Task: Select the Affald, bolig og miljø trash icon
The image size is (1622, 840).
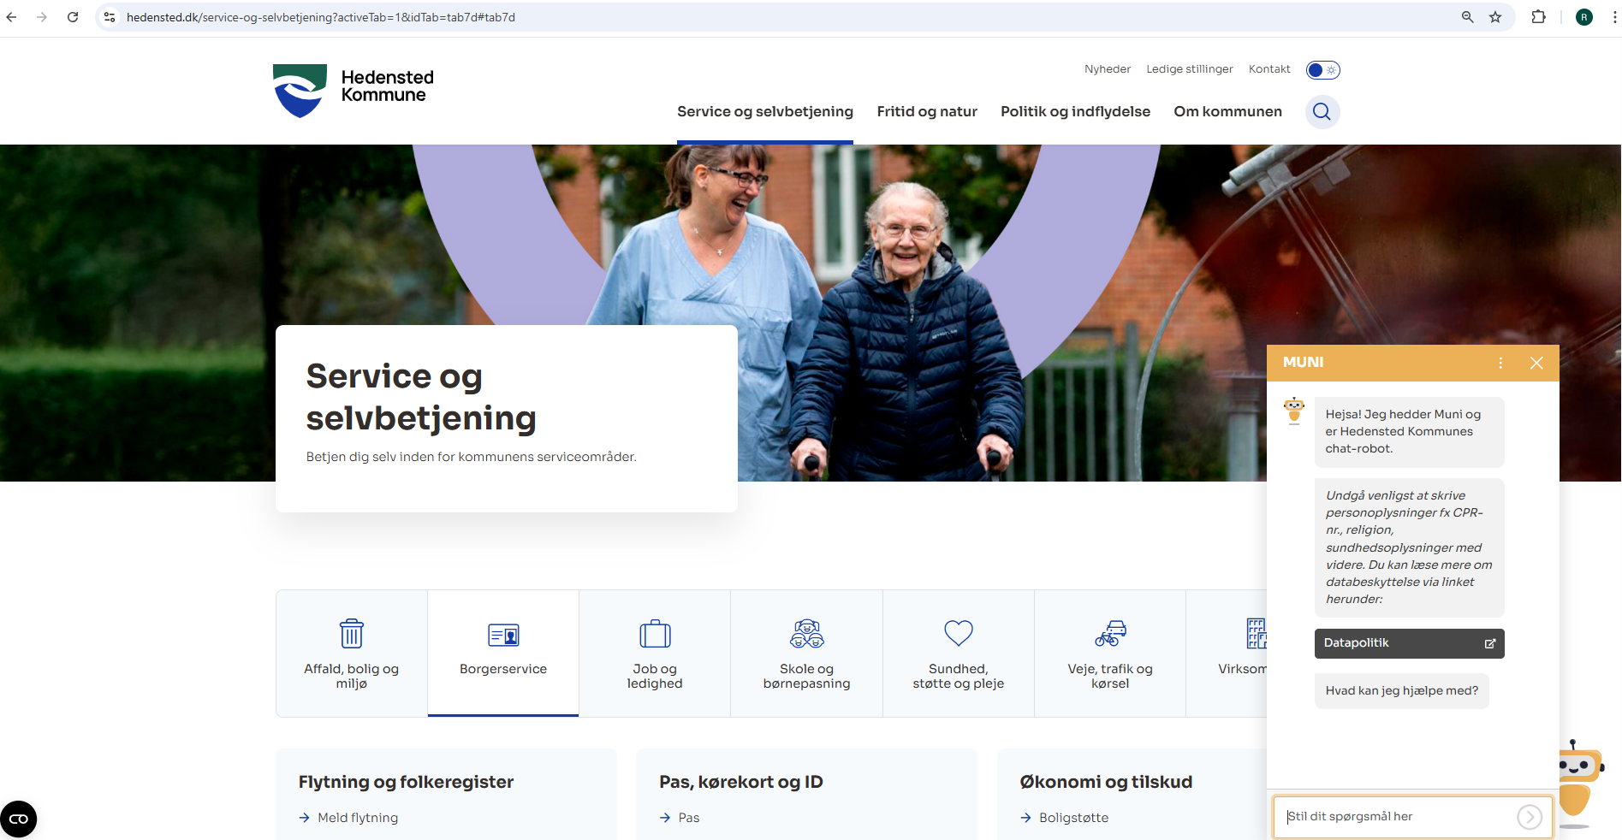Action: click(x=351, y=634)
